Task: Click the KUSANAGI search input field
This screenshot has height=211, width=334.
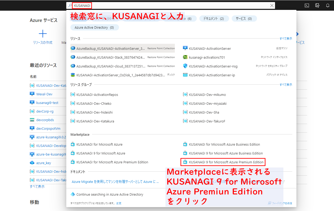Action: 171,5
